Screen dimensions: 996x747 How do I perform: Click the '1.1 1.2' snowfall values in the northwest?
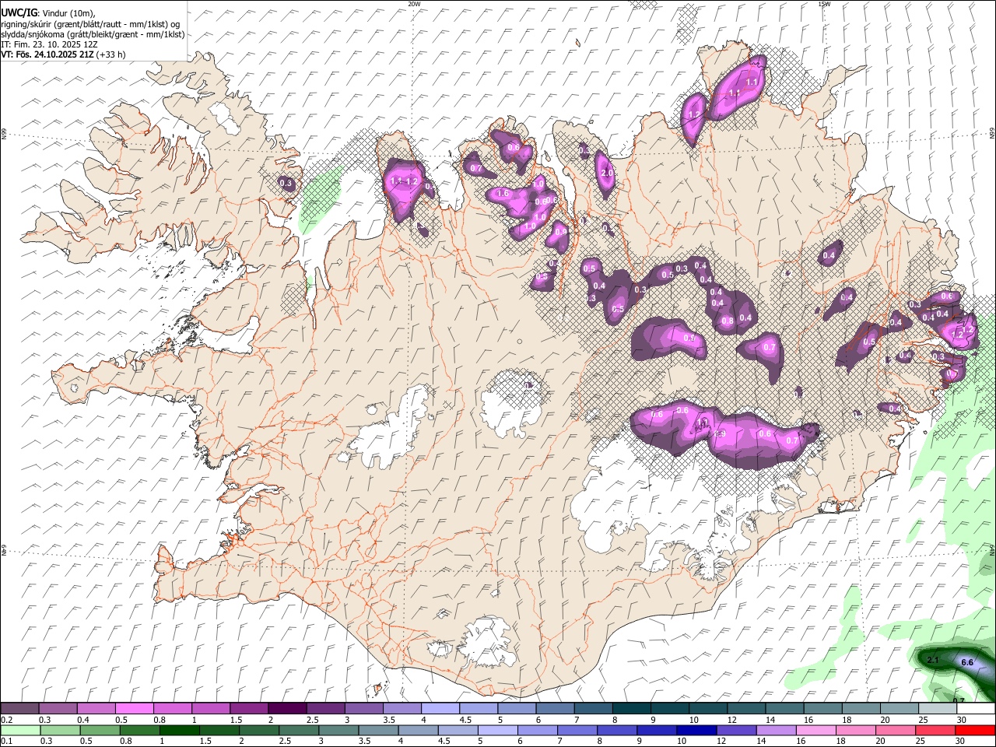click(405, 181)
